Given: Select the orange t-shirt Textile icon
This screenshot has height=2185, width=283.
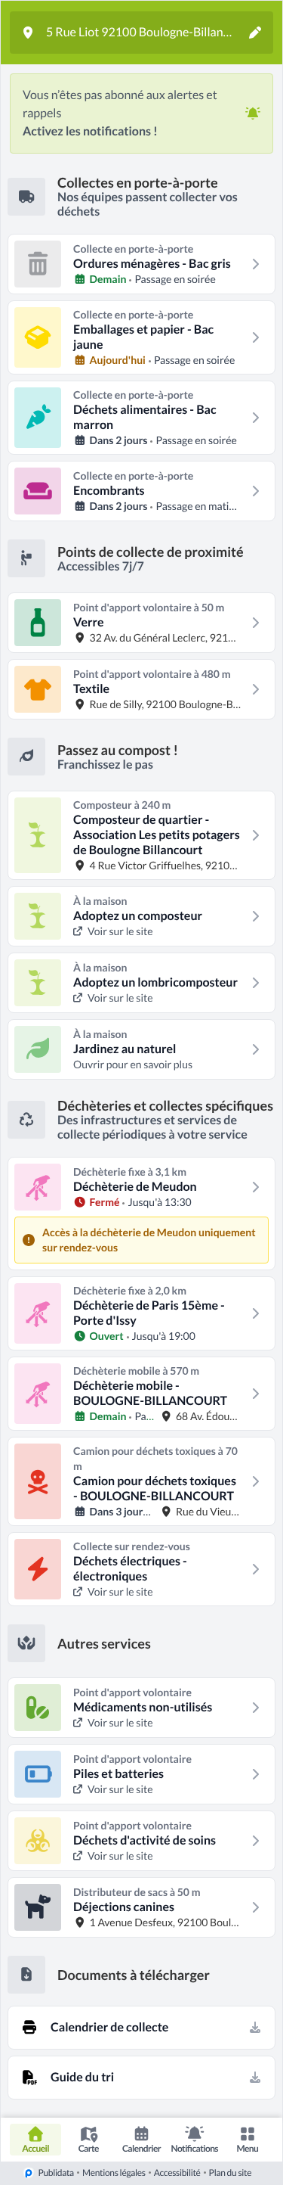Looking at the screenshot, I should [37, 688].
